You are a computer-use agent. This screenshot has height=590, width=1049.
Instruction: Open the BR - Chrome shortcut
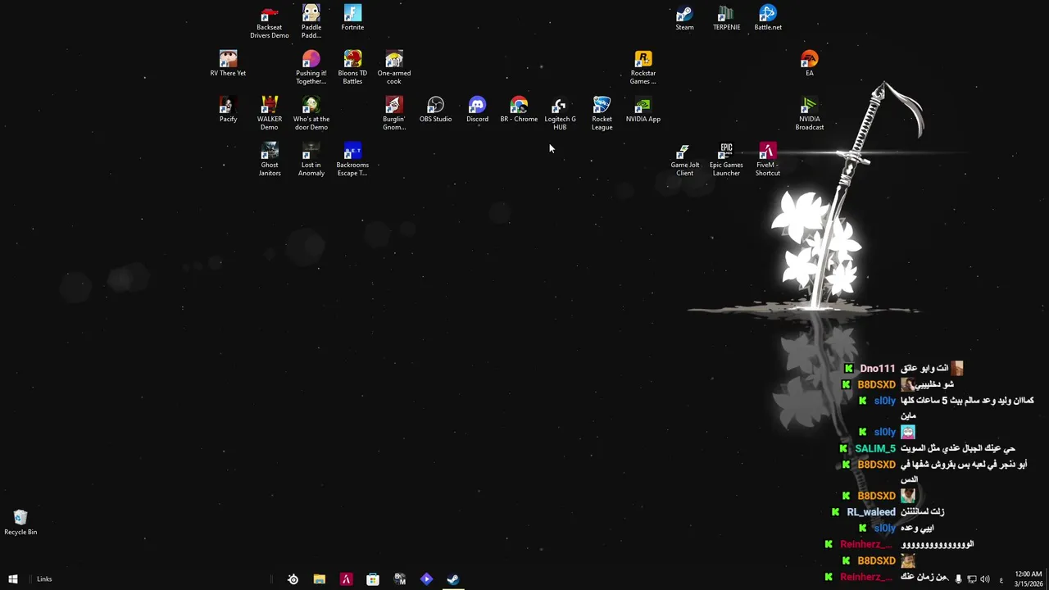pos(519,110)
